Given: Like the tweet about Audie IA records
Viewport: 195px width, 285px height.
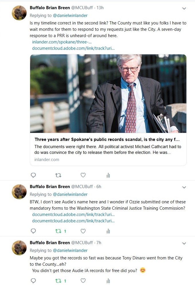Looking at the screenshot, I should coord(83,281).
